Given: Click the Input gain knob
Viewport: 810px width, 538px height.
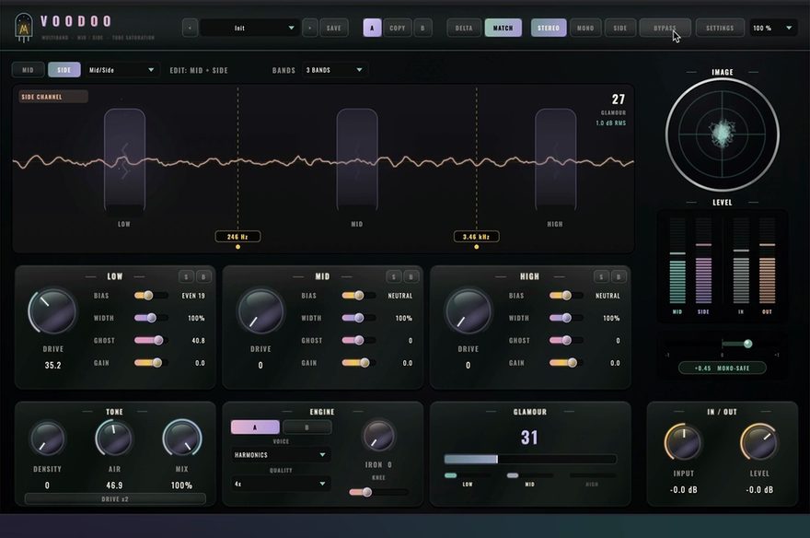Looking at the screenshot, I should [683, 442].
